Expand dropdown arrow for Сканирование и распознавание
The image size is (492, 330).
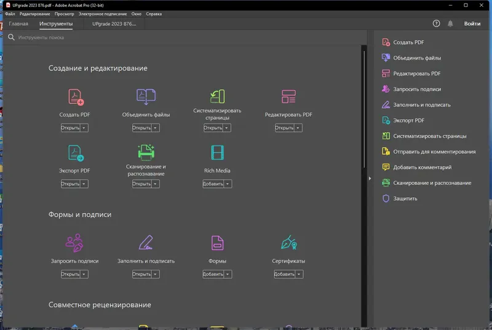[x=156, y=184]
